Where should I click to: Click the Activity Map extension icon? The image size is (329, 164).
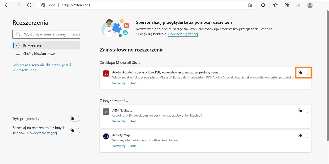(x=106, y=136)
